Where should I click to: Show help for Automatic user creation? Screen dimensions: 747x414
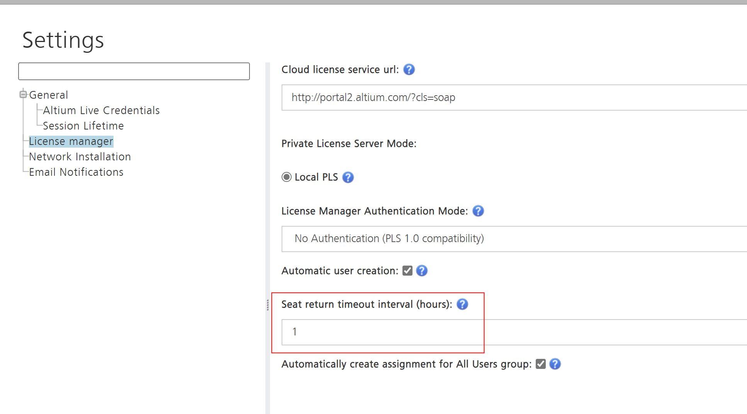421,271
